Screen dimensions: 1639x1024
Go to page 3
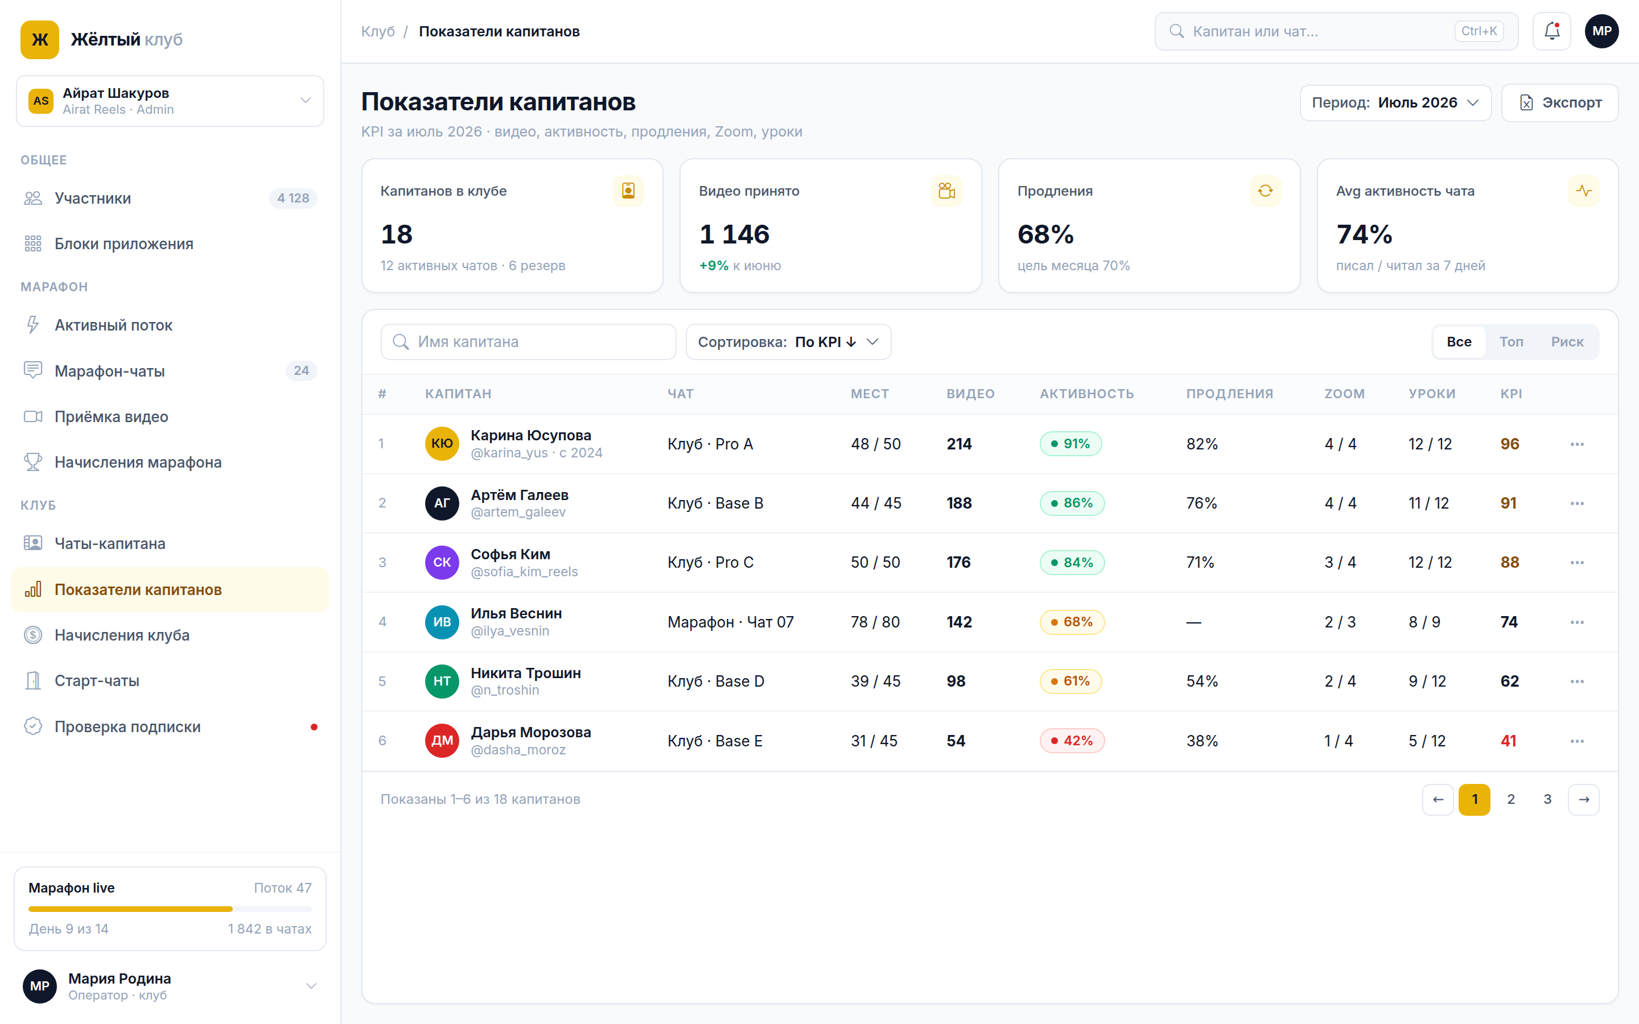[1547, 800]
